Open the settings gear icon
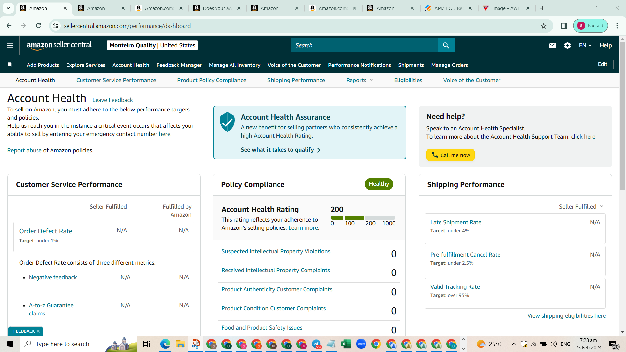 pos(567,45)
